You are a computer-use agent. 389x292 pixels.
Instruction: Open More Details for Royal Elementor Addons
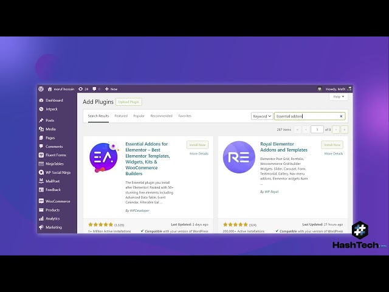pyautogui.click(x=334, y=154)
